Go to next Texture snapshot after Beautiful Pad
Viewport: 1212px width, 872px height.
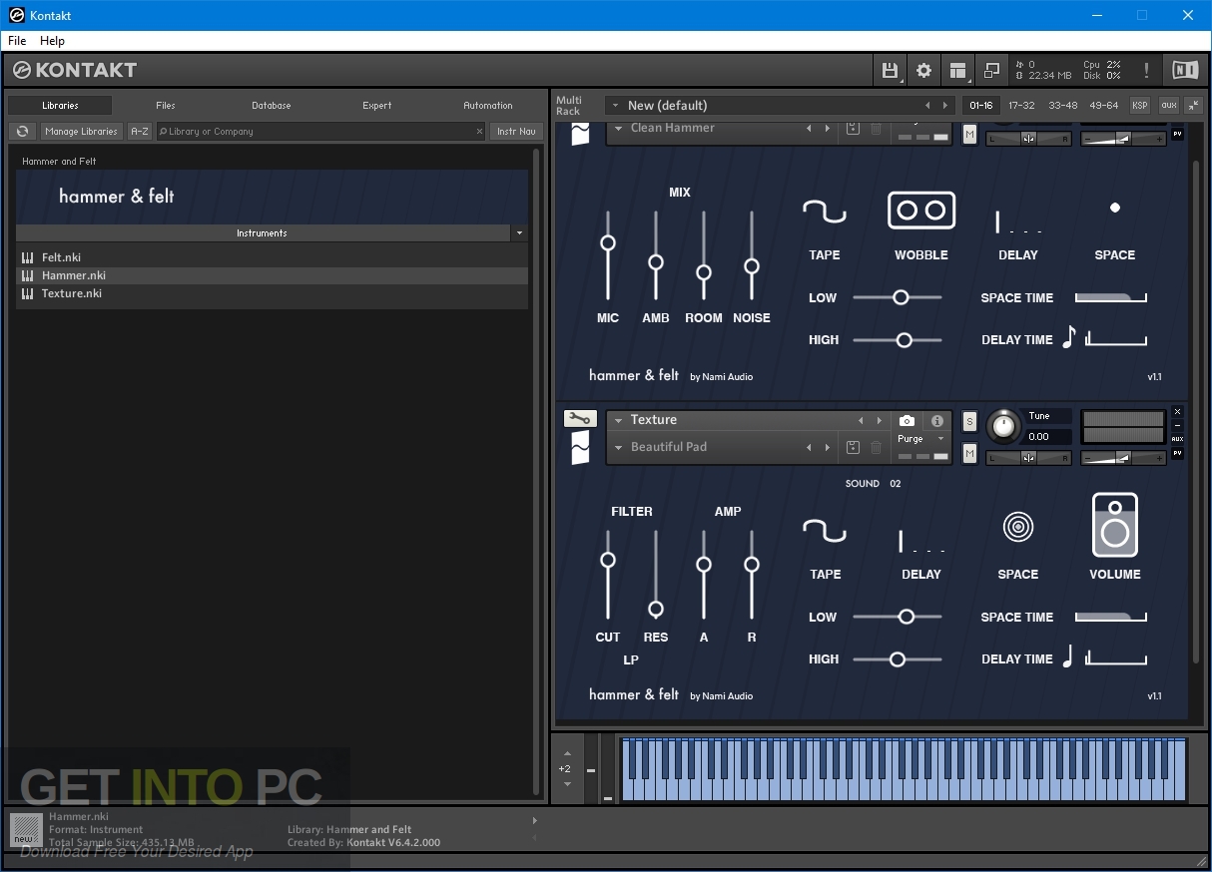click(x=827, y=447)
